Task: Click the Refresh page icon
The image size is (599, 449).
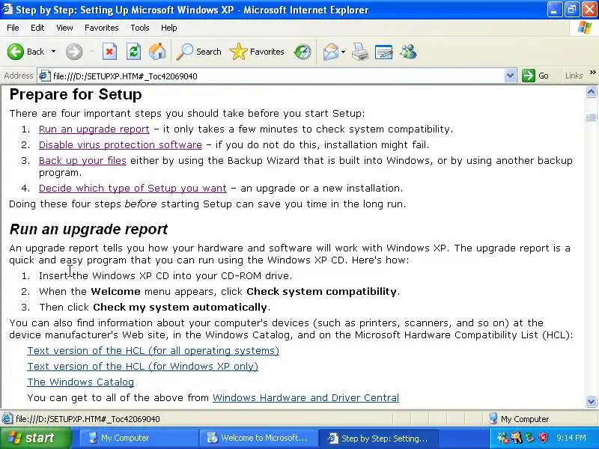Action: coord(133,52)
